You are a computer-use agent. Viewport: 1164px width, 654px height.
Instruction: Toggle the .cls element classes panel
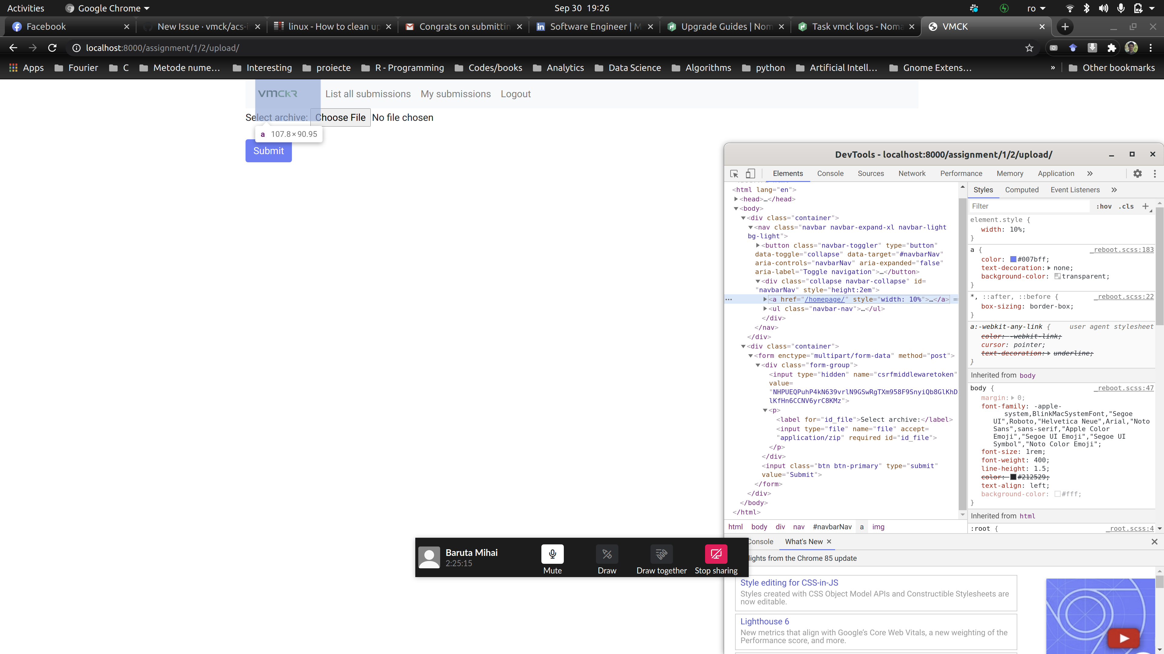1126,206
